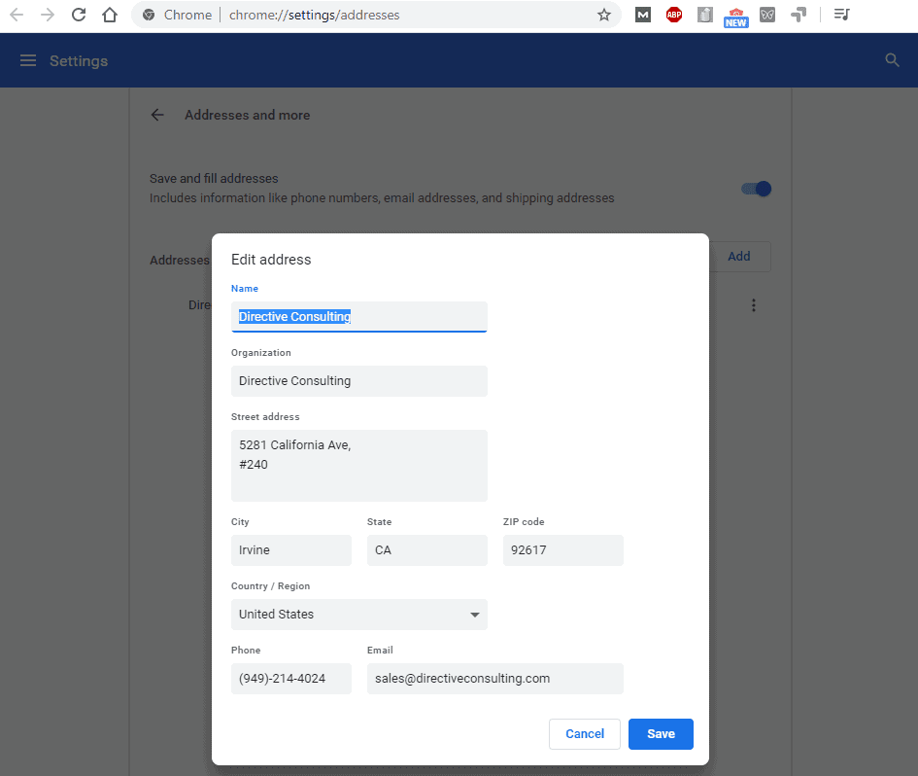This screenshot has height=776, width=918.
Task: Click the Cancel button
Action: [x=584, y=734]
